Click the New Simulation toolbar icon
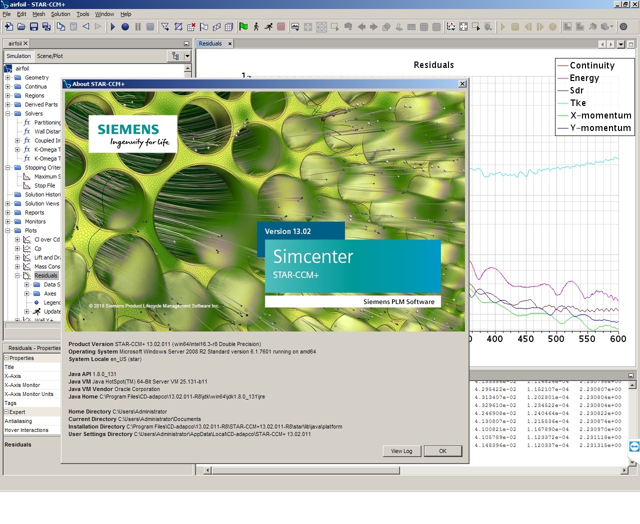This screenshot has width=640, height=524. pyautogui.click(x=9, y=26)
